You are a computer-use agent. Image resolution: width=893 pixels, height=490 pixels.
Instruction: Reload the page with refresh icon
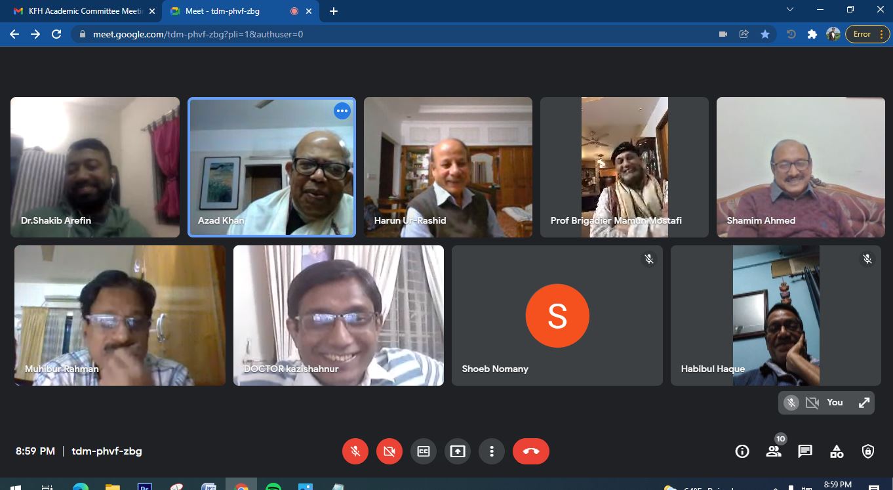click(56, 34)
